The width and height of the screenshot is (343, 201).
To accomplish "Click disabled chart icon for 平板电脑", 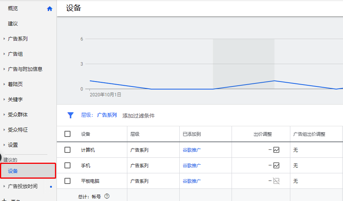I will pos(276,181).
